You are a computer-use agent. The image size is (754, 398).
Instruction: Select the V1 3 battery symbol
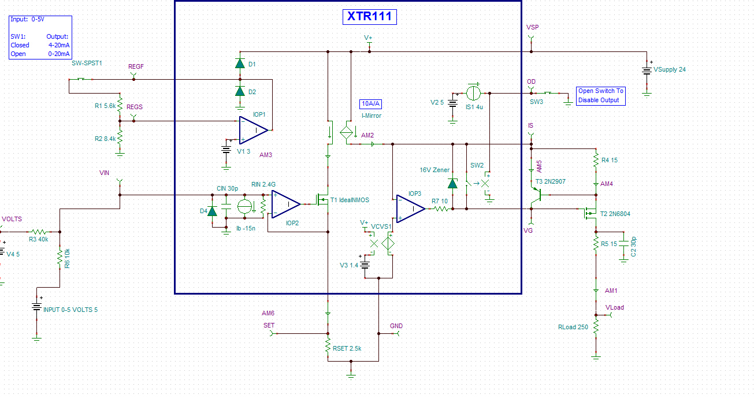tap(226, 148)
